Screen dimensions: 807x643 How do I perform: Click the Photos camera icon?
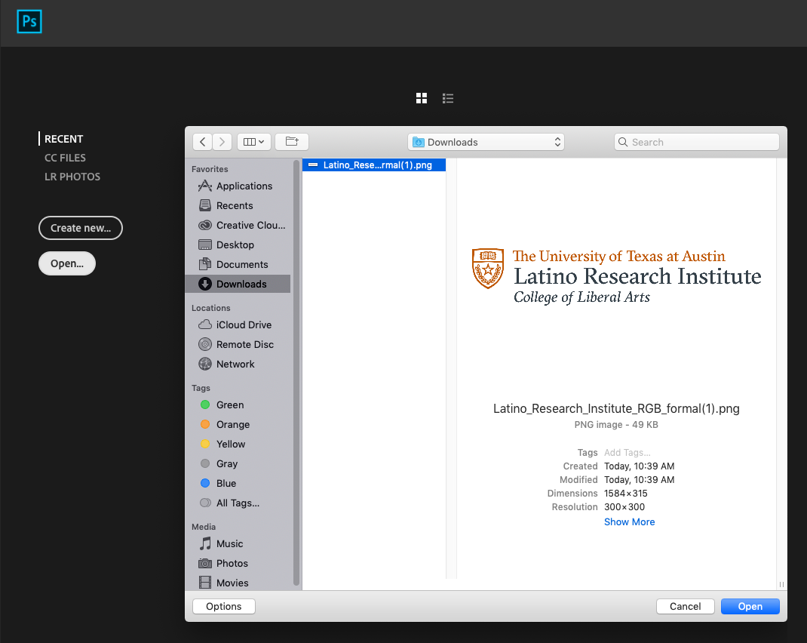click(x=205, y=563)
